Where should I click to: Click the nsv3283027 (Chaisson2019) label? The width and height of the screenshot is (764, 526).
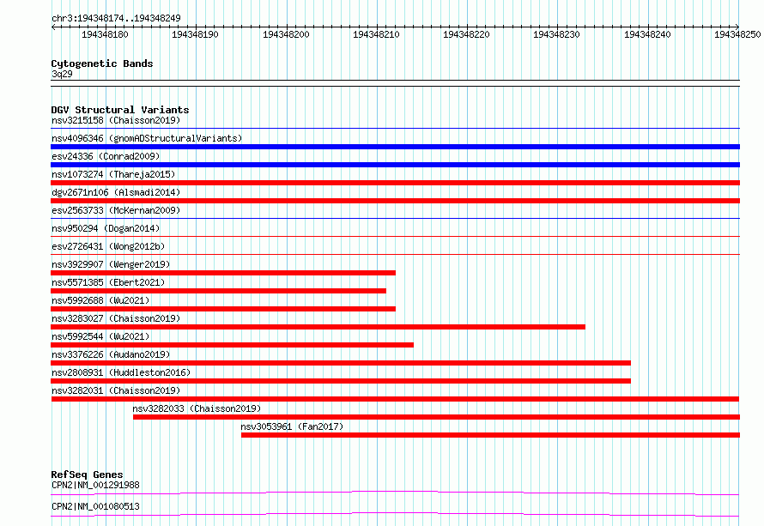click(x=116, y=318)
